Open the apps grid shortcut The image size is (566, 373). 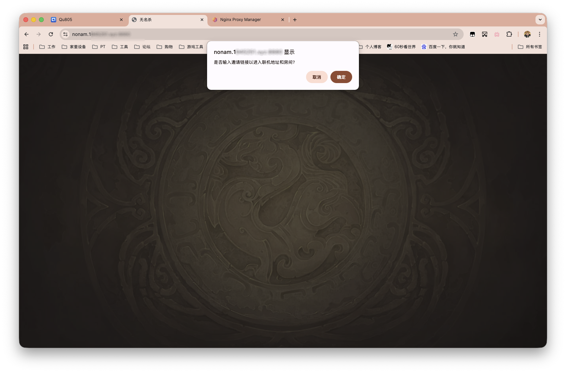[26, 47]
